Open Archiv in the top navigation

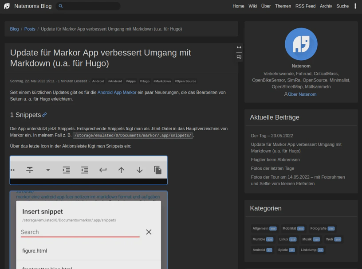pos(326,6)
